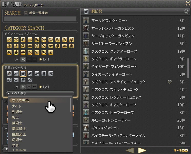This screenshot has width=191, height=154.
Task: Open ハイスチール・ディフェンダーメイル item listing
Action: click(x=135, y=135)
